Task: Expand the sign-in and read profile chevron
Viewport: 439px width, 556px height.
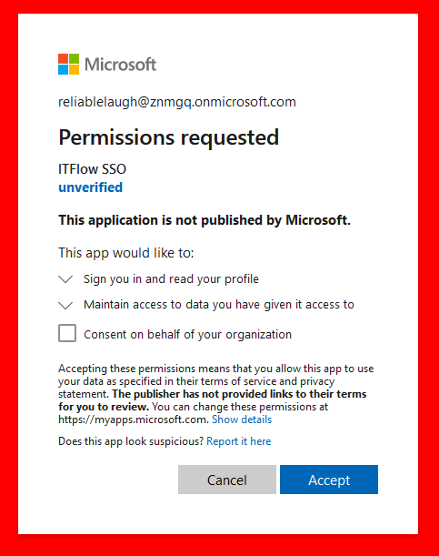Action: coord(65,279)
